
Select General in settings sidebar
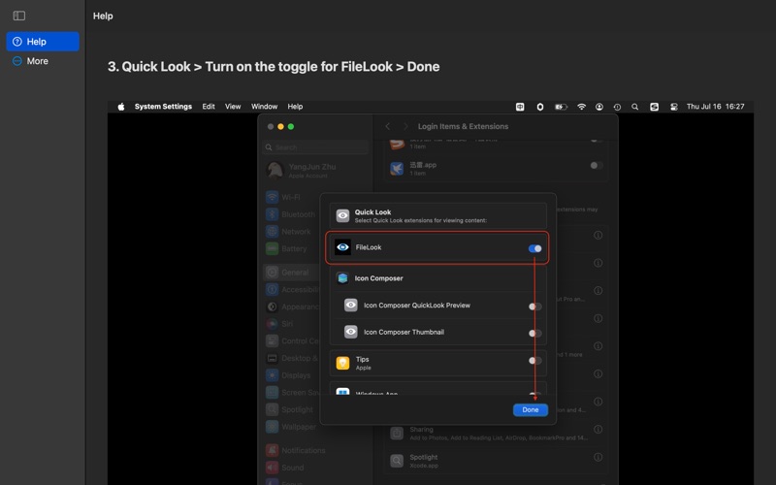pyautogui.click(x=292, y=273)
